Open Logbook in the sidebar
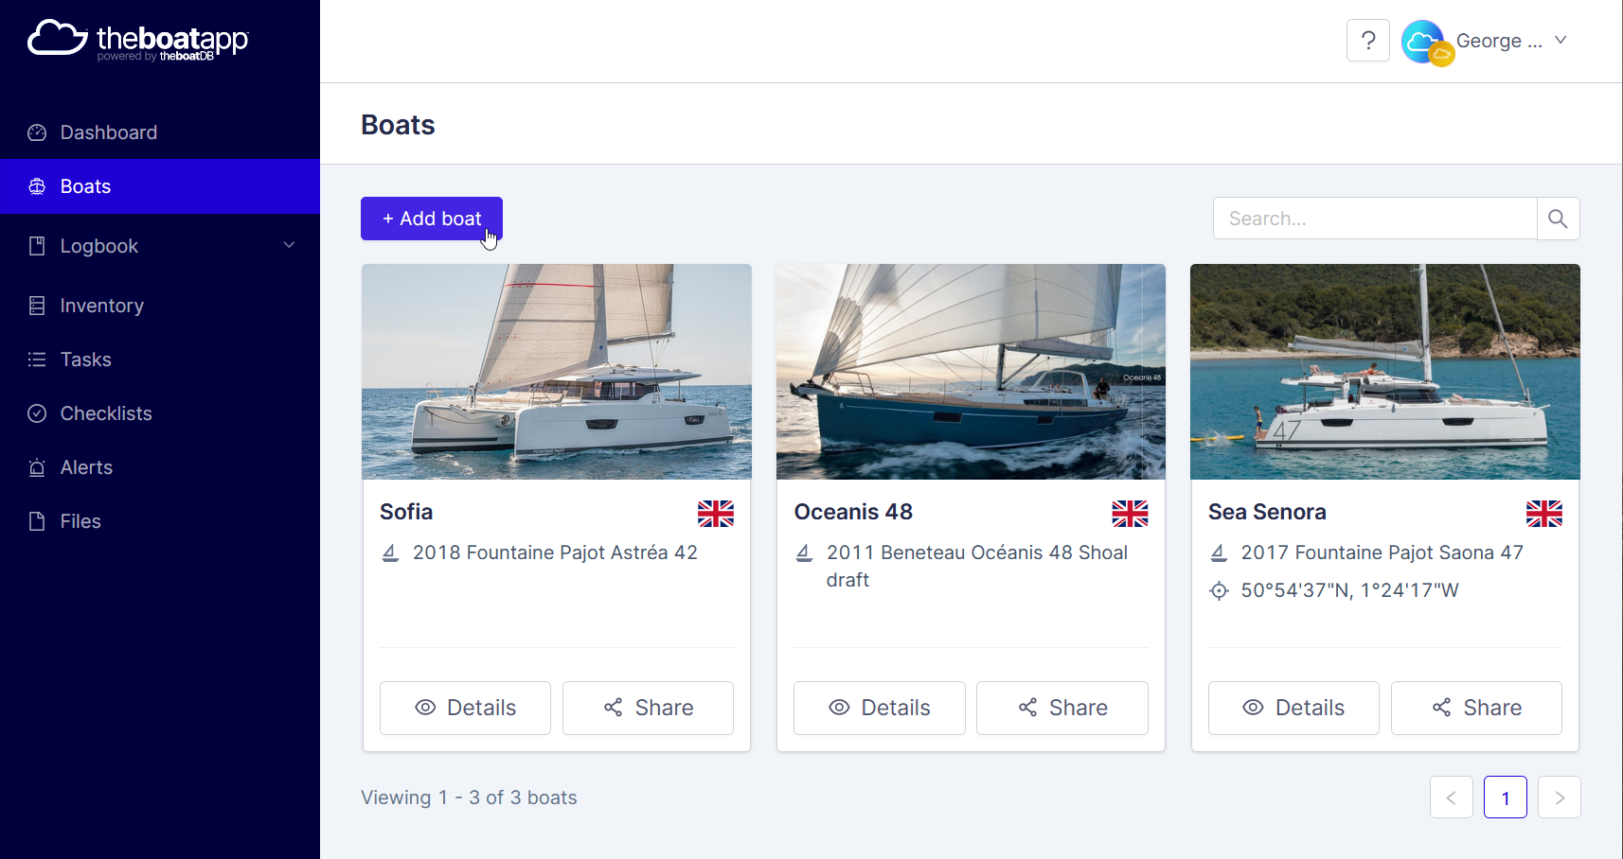Viewport: 1623px width, 859px height. coord(160,246)
